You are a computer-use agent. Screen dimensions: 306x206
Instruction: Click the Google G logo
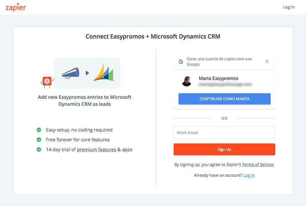pyautogui.click(x=181, y=61)
